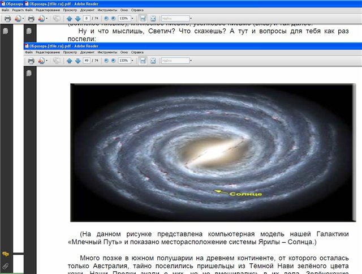The width and height of the screenshot is (362, 274).
Task: Click the create PDF icon in page 49 window
Action: [x=41, y=61]
